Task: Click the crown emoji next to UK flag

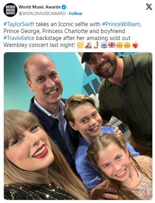Action: coord(120,45)
